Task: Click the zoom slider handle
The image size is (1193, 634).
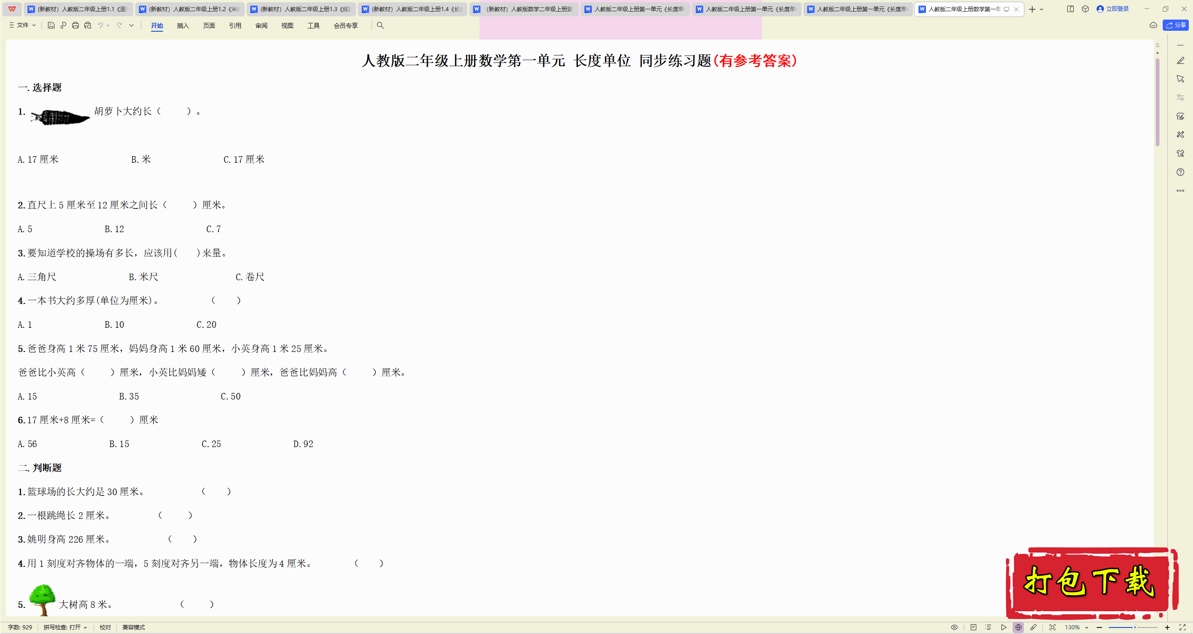Action: [x=1135, y=627]
